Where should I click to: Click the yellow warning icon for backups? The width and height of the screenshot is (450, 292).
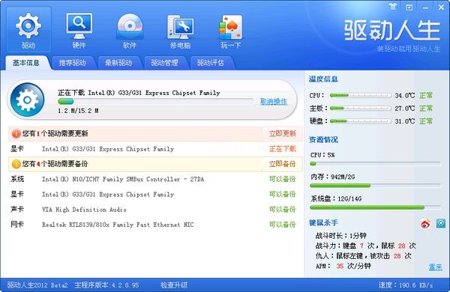click(16, 164)
